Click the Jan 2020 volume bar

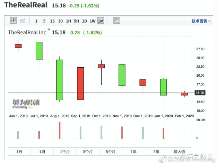(163, 133)
